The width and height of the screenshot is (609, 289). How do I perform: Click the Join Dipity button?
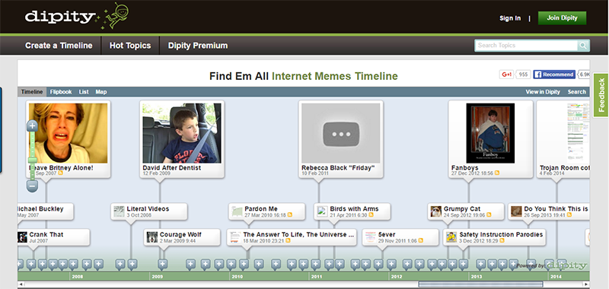[562, 17]
